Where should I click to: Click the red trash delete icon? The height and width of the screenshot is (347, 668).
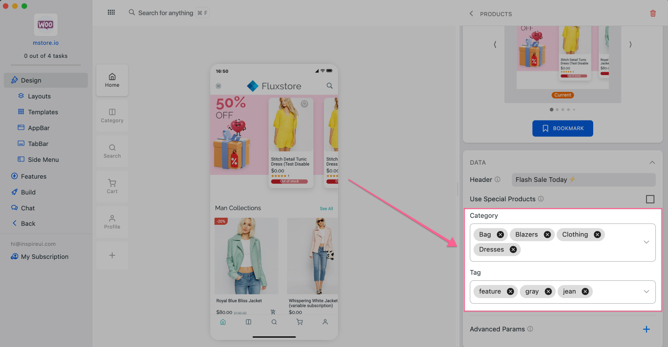(x=653, y=14)
